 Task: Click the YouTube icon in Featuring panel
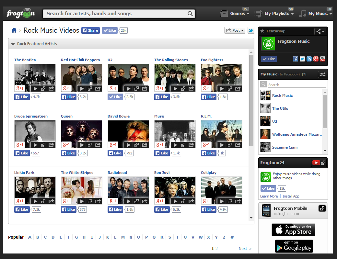coord(323,59)
